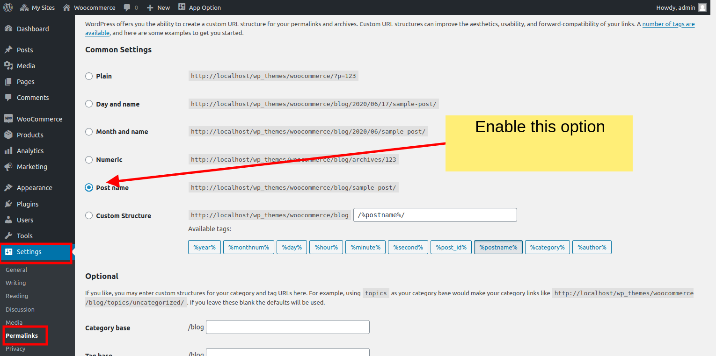Viewport: 716px width, 356px height.
Task: Click the custom structure text field
Action: click(x=435, y=215)
